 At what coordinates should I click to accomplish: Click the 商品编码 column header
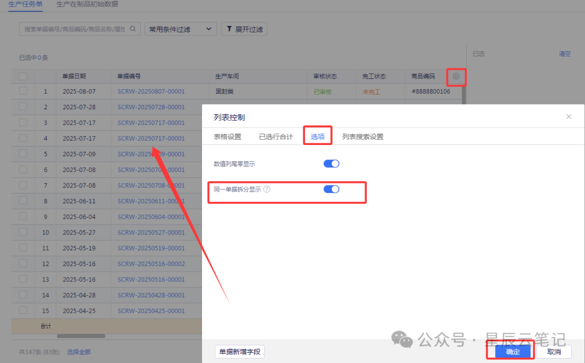point(423,76)
